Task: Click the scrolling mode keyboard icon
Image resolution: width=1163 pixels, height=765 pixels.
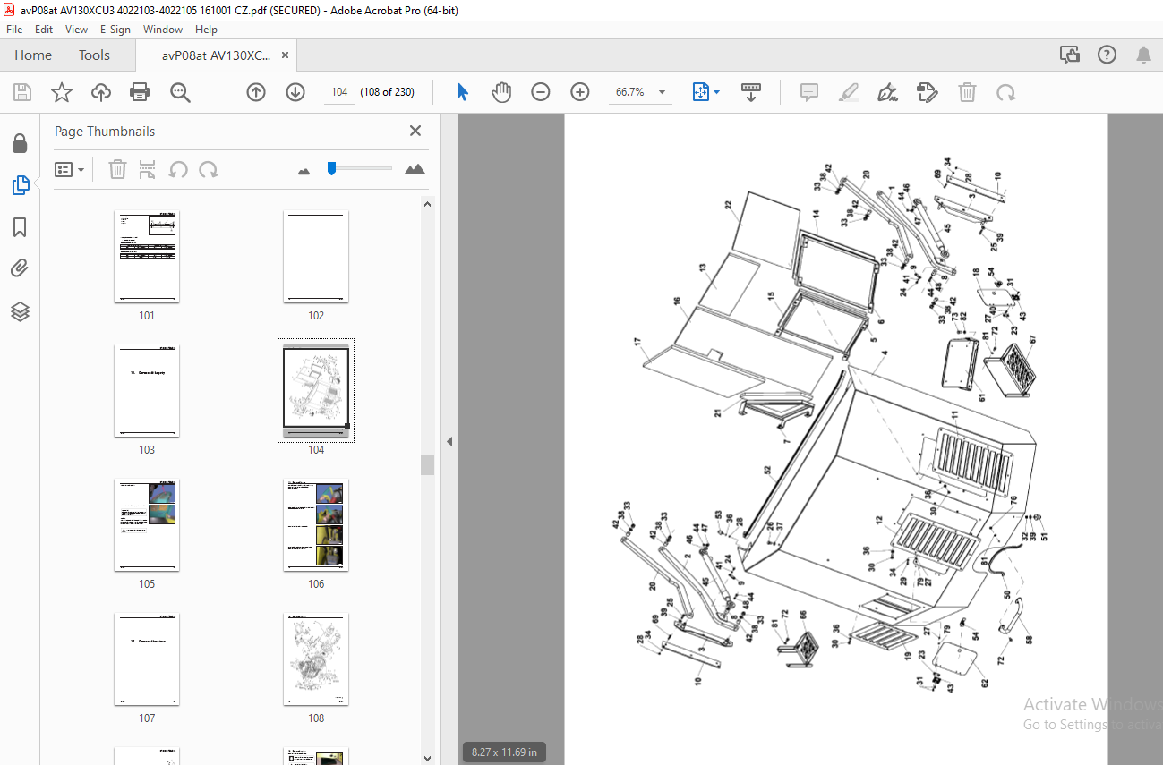Action: 751,92
